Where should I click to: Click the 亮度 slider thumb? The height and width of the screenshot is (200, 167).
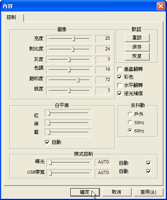click(x=74, y=39)
